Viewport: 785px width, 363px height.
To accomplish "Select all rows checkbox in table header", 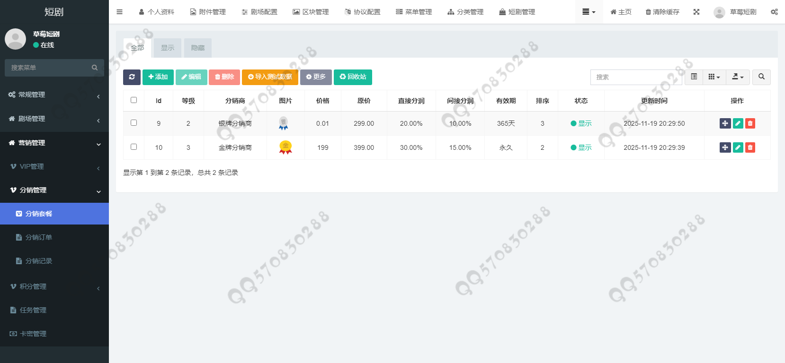I will (134, 100).
